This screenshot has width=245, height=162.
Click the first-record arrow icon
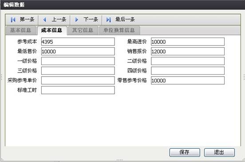[13, 19]
